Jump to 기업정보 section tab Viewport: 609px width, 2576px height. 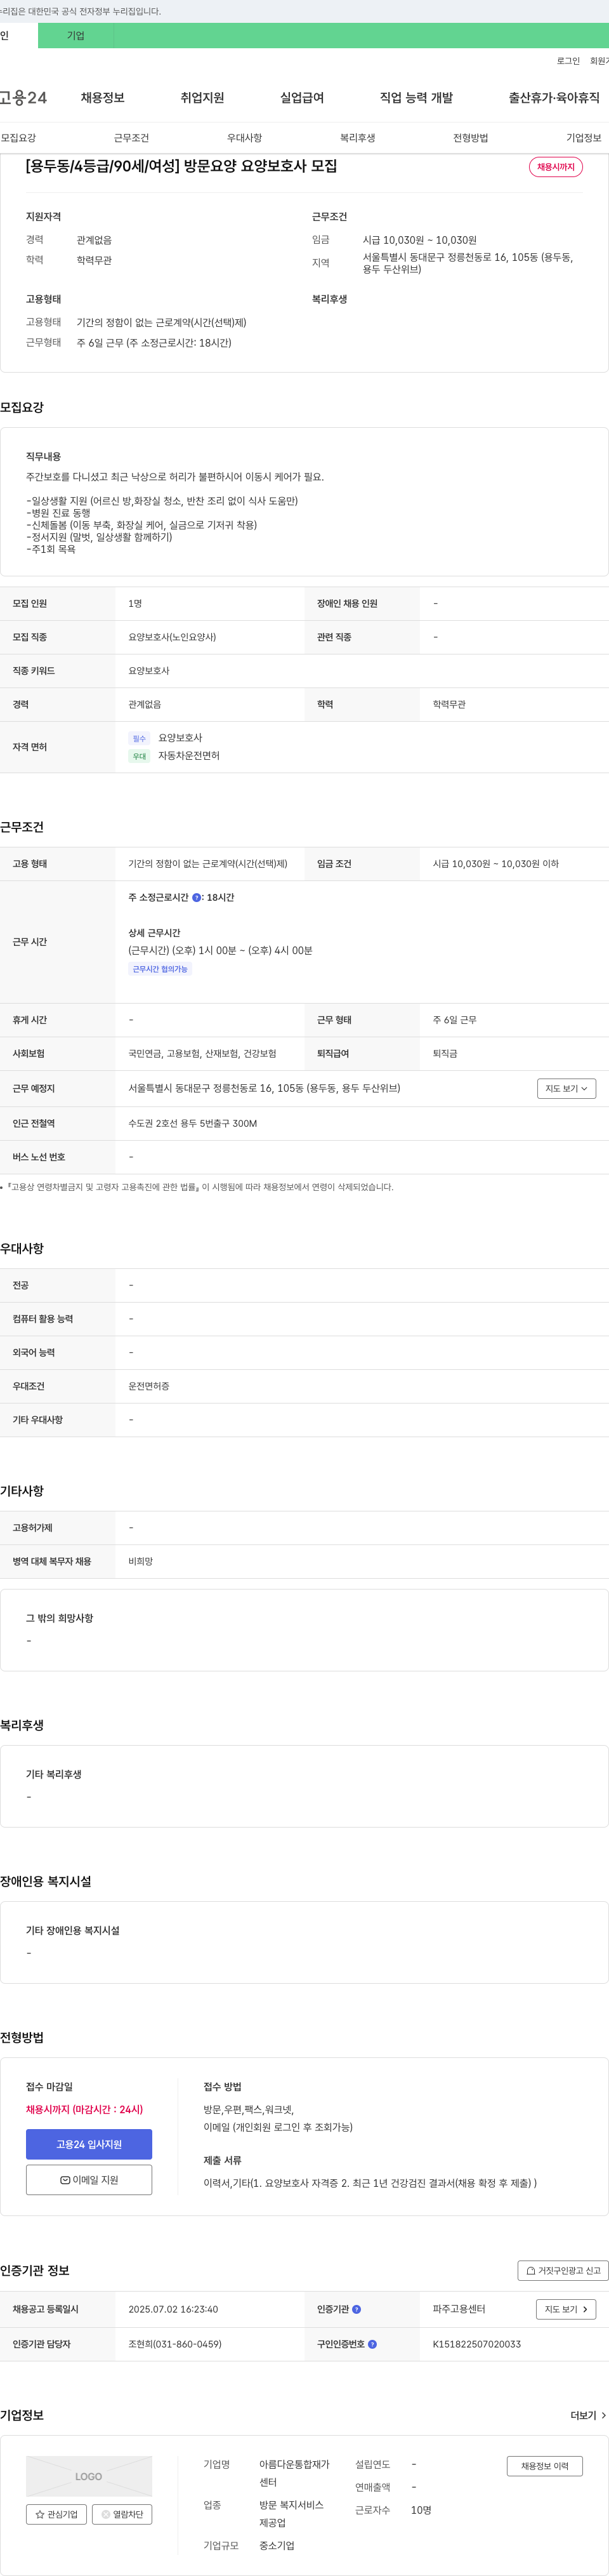point(584,138)
